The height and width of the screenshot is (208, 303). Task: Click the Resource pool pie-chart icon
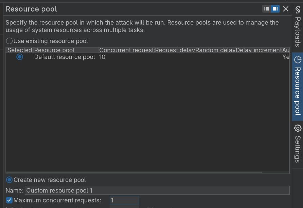(298, 60)
